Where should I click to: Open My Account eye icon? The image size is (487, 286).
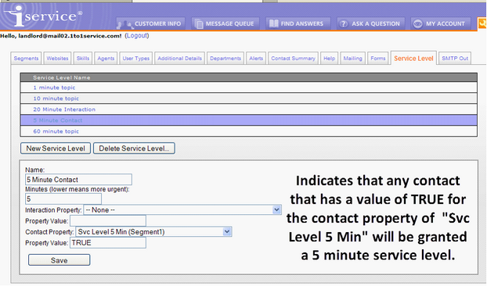(418, 24)
